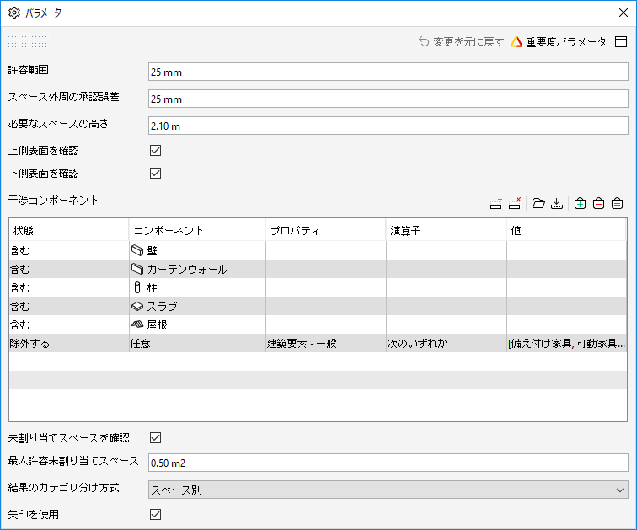637x530 pixels.
Task: Click the 必要なスペースの高さ input field
Action: click(388, 126)
